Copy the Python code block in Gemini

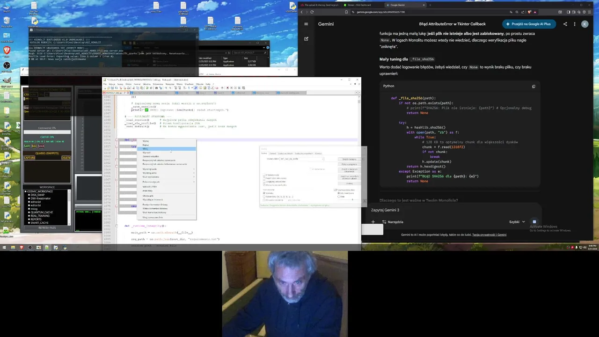pyautogui.click(x=533, y=86)
